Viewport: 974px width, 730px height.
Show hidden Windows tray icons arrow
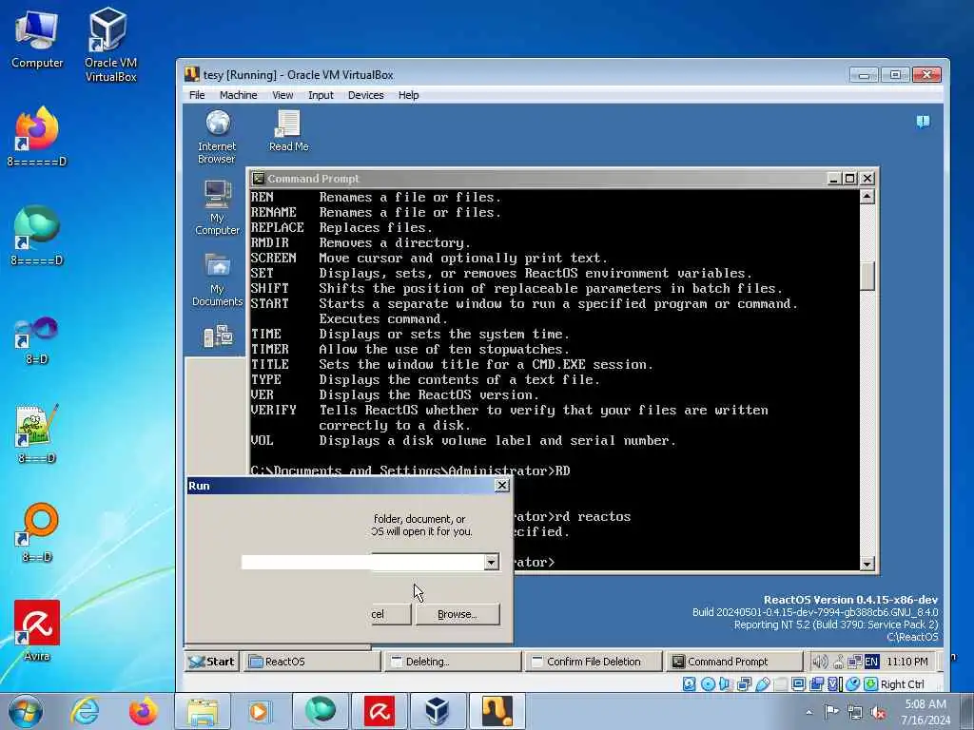pyautogui.click(x=808, y=713)
